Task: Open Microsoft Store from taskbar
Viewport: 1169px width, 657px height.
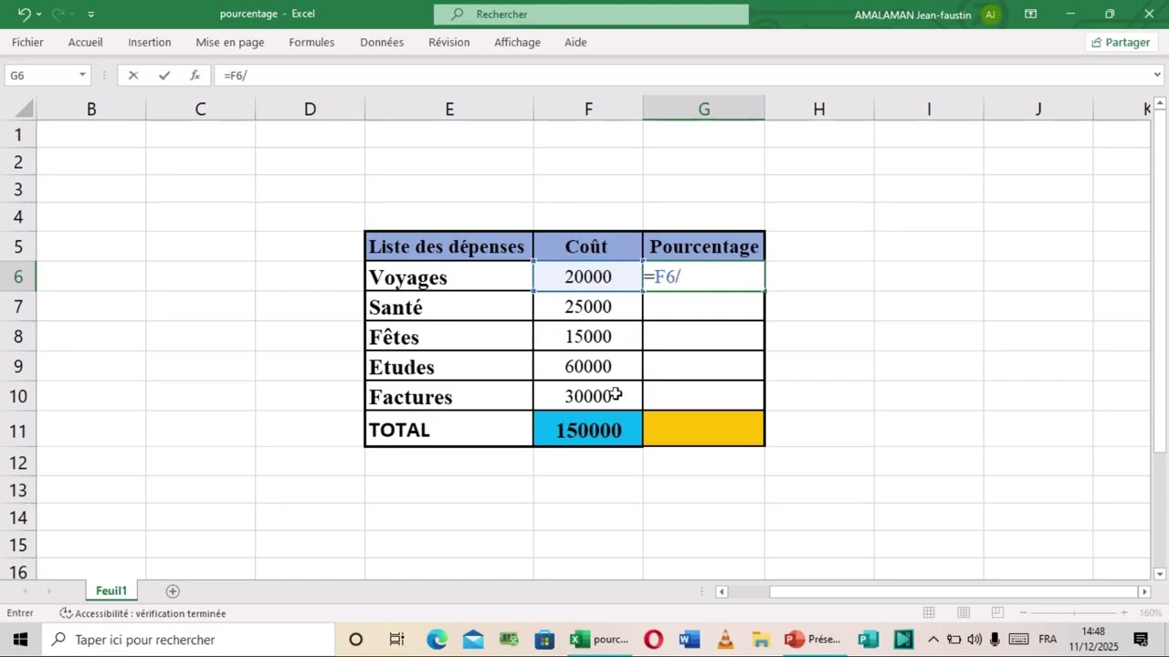Action: [x=544, y=640]
